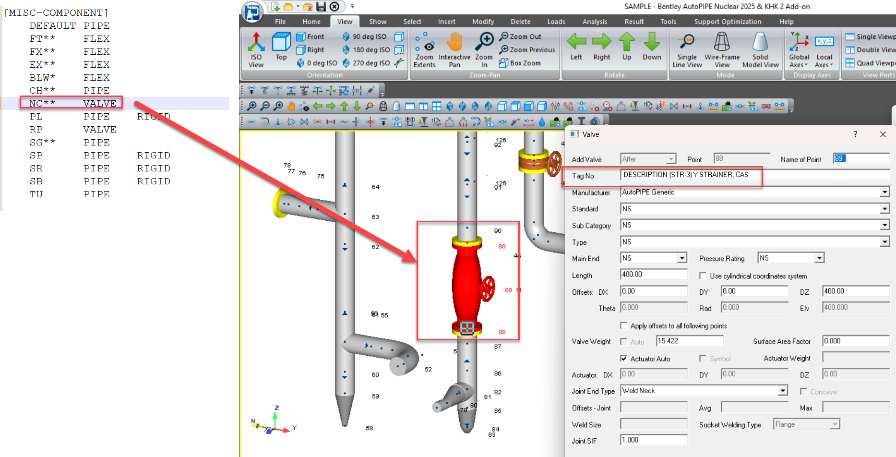Image resolution: width=896 pixels, height=457 pixels.
Task: Select the RP VALVE text line
Action: click(72, 129)
